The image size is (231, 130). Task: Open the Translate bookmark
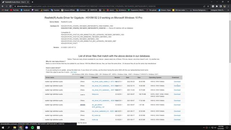(55, 10)
